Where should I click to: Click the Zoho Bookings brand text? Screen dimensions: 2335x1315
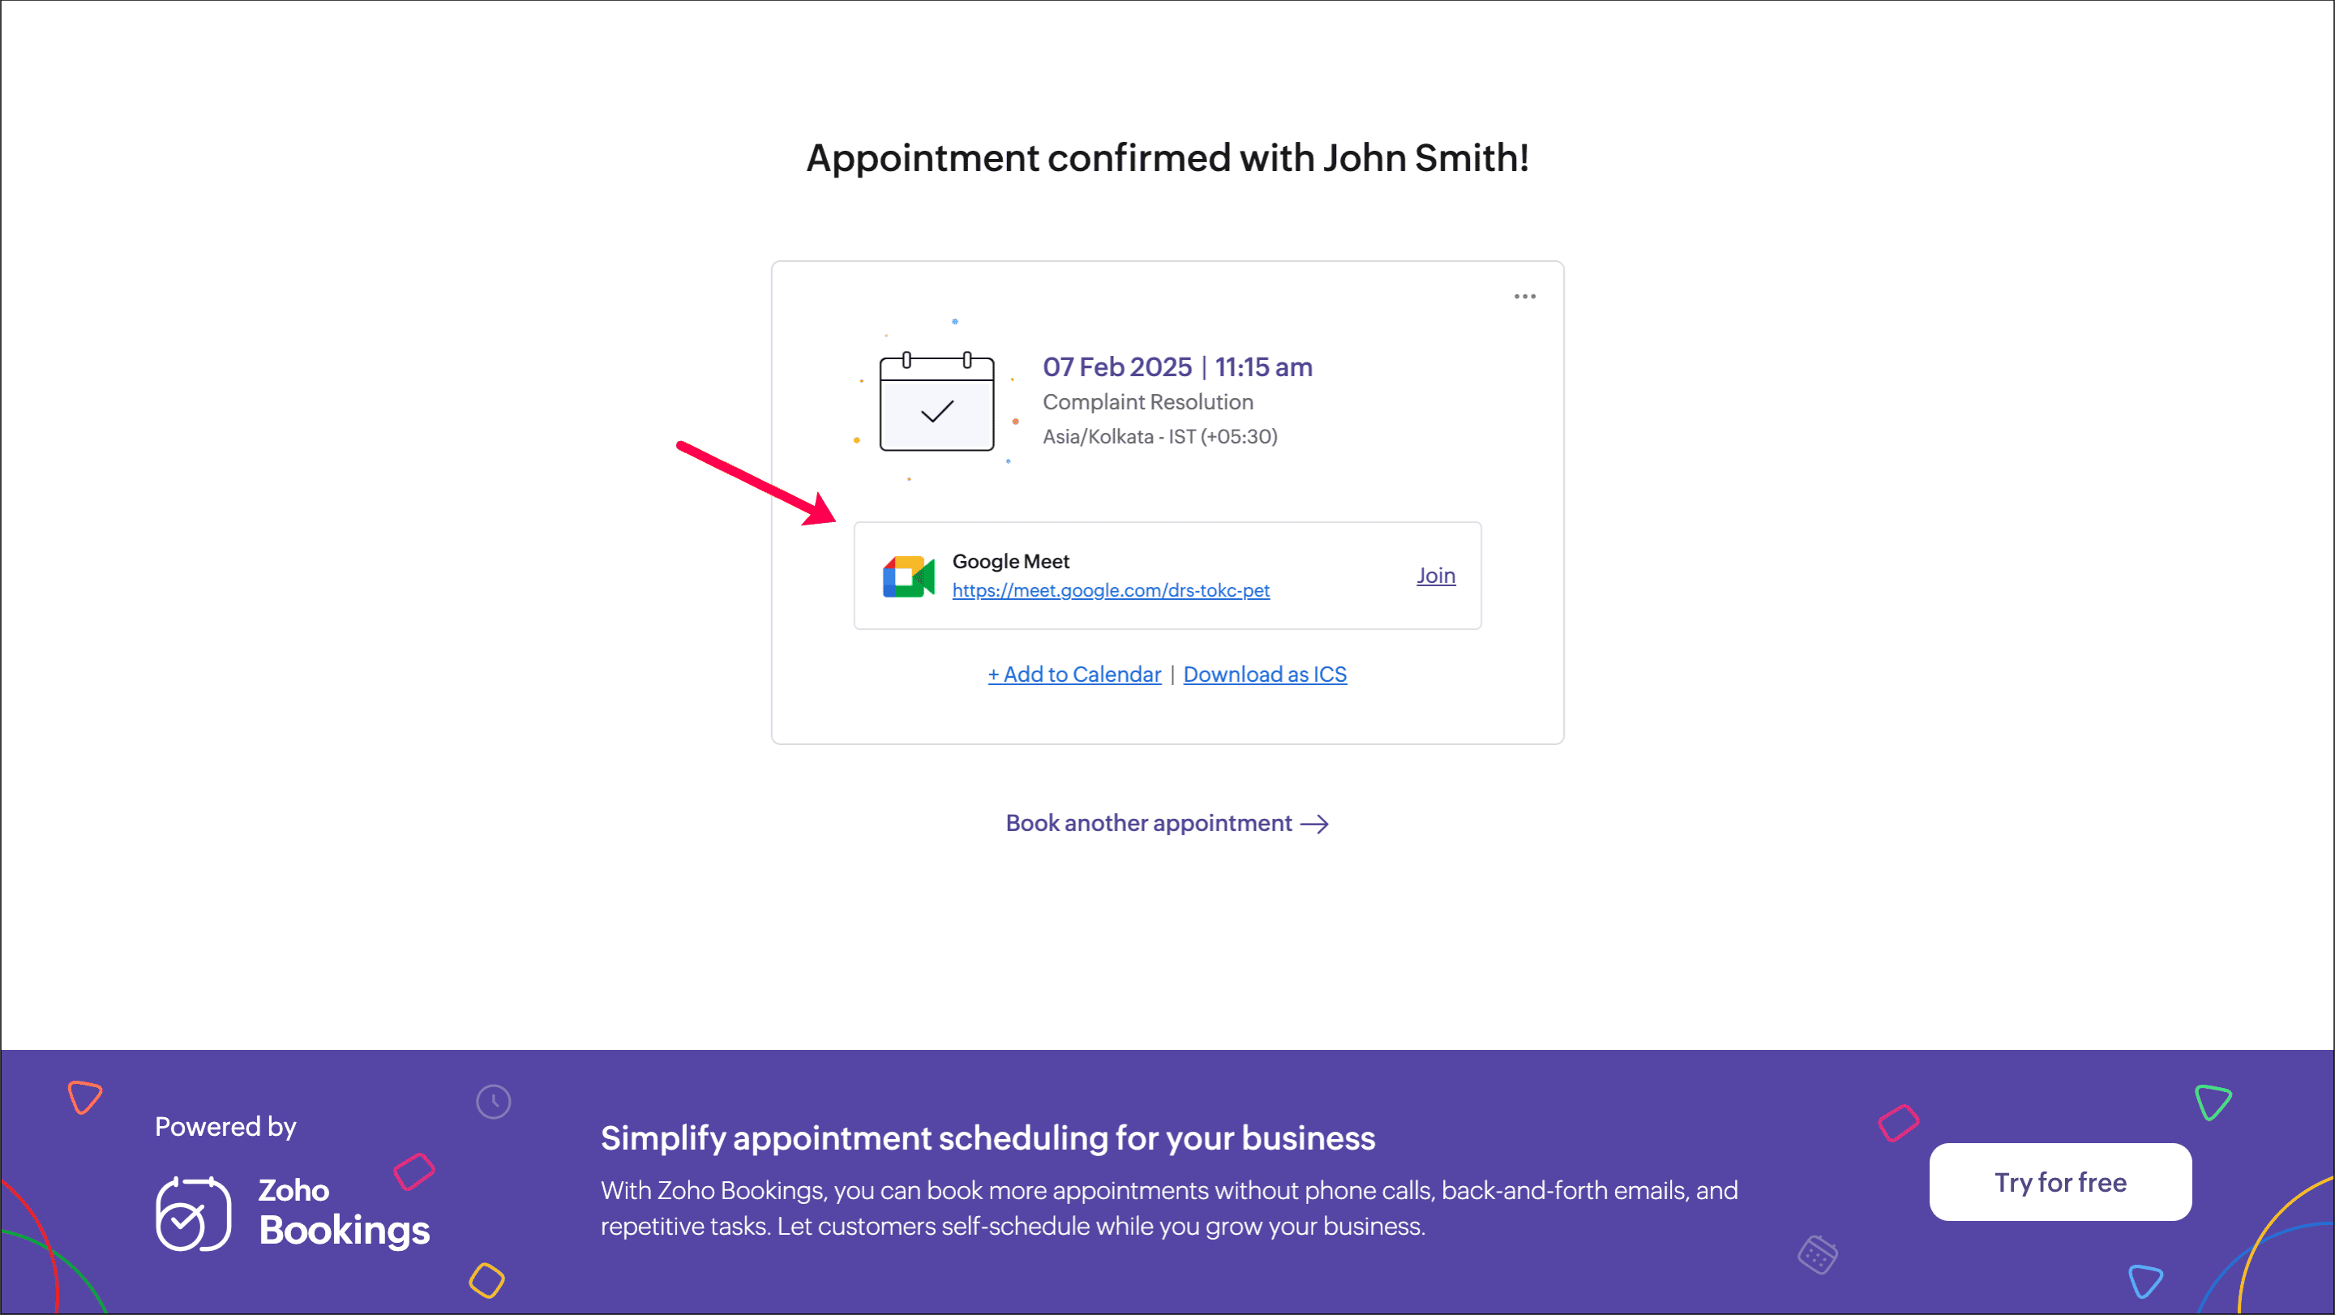pos(344,1212)
